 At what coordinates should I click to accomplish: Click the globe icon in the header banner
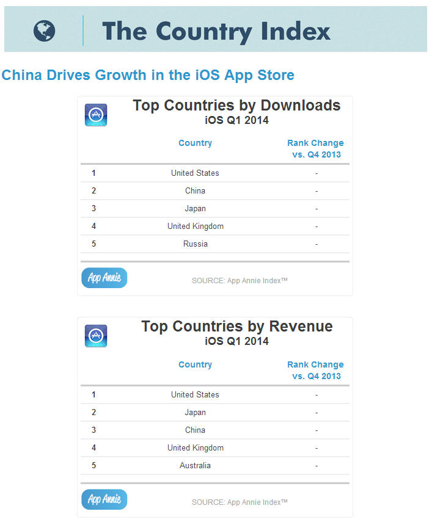pyautogui.click(x=44, y=31)
